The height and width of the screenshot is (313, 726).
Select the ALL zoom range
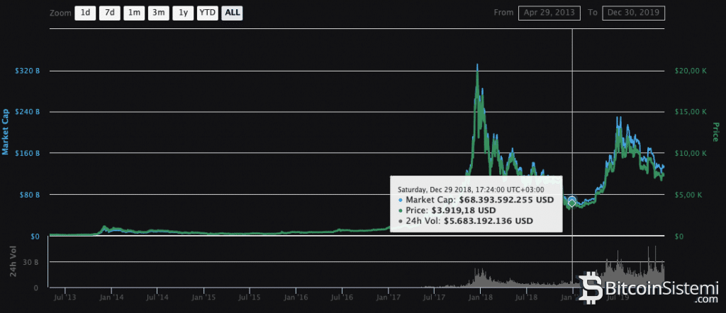pyautogui.click(x=232, y=13)
